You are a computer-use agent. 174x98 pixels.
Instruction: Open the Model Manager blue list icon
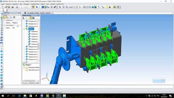[43, 7]
